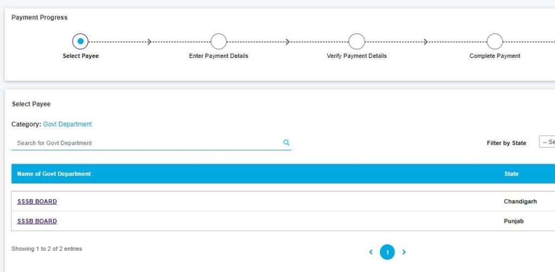Viewport: 555px width, 272px height.
Task: Click the Enter Payment Details step circle
Action: [x=218, y=41]
